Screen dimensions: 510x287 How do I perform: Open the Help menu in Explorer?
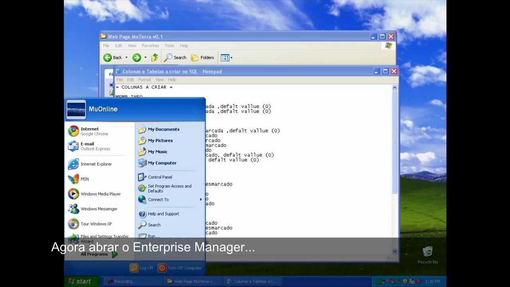(x=184, y=46)
